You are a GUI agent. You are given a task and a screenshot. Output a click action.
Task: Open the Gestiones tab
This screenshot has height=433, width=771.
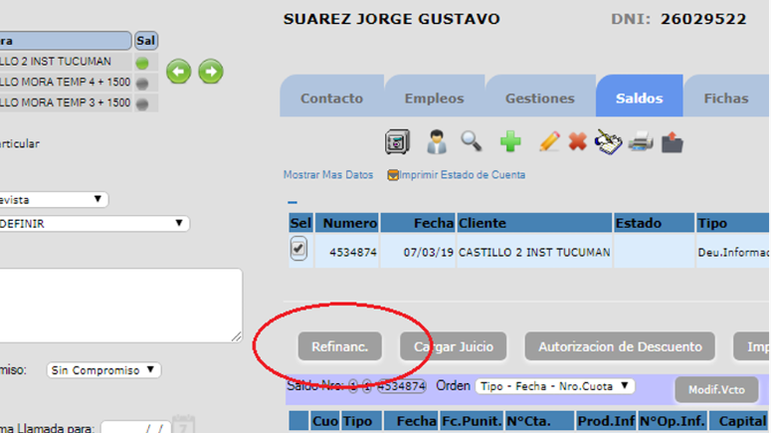pyautogui.click(x=539, y=99)
